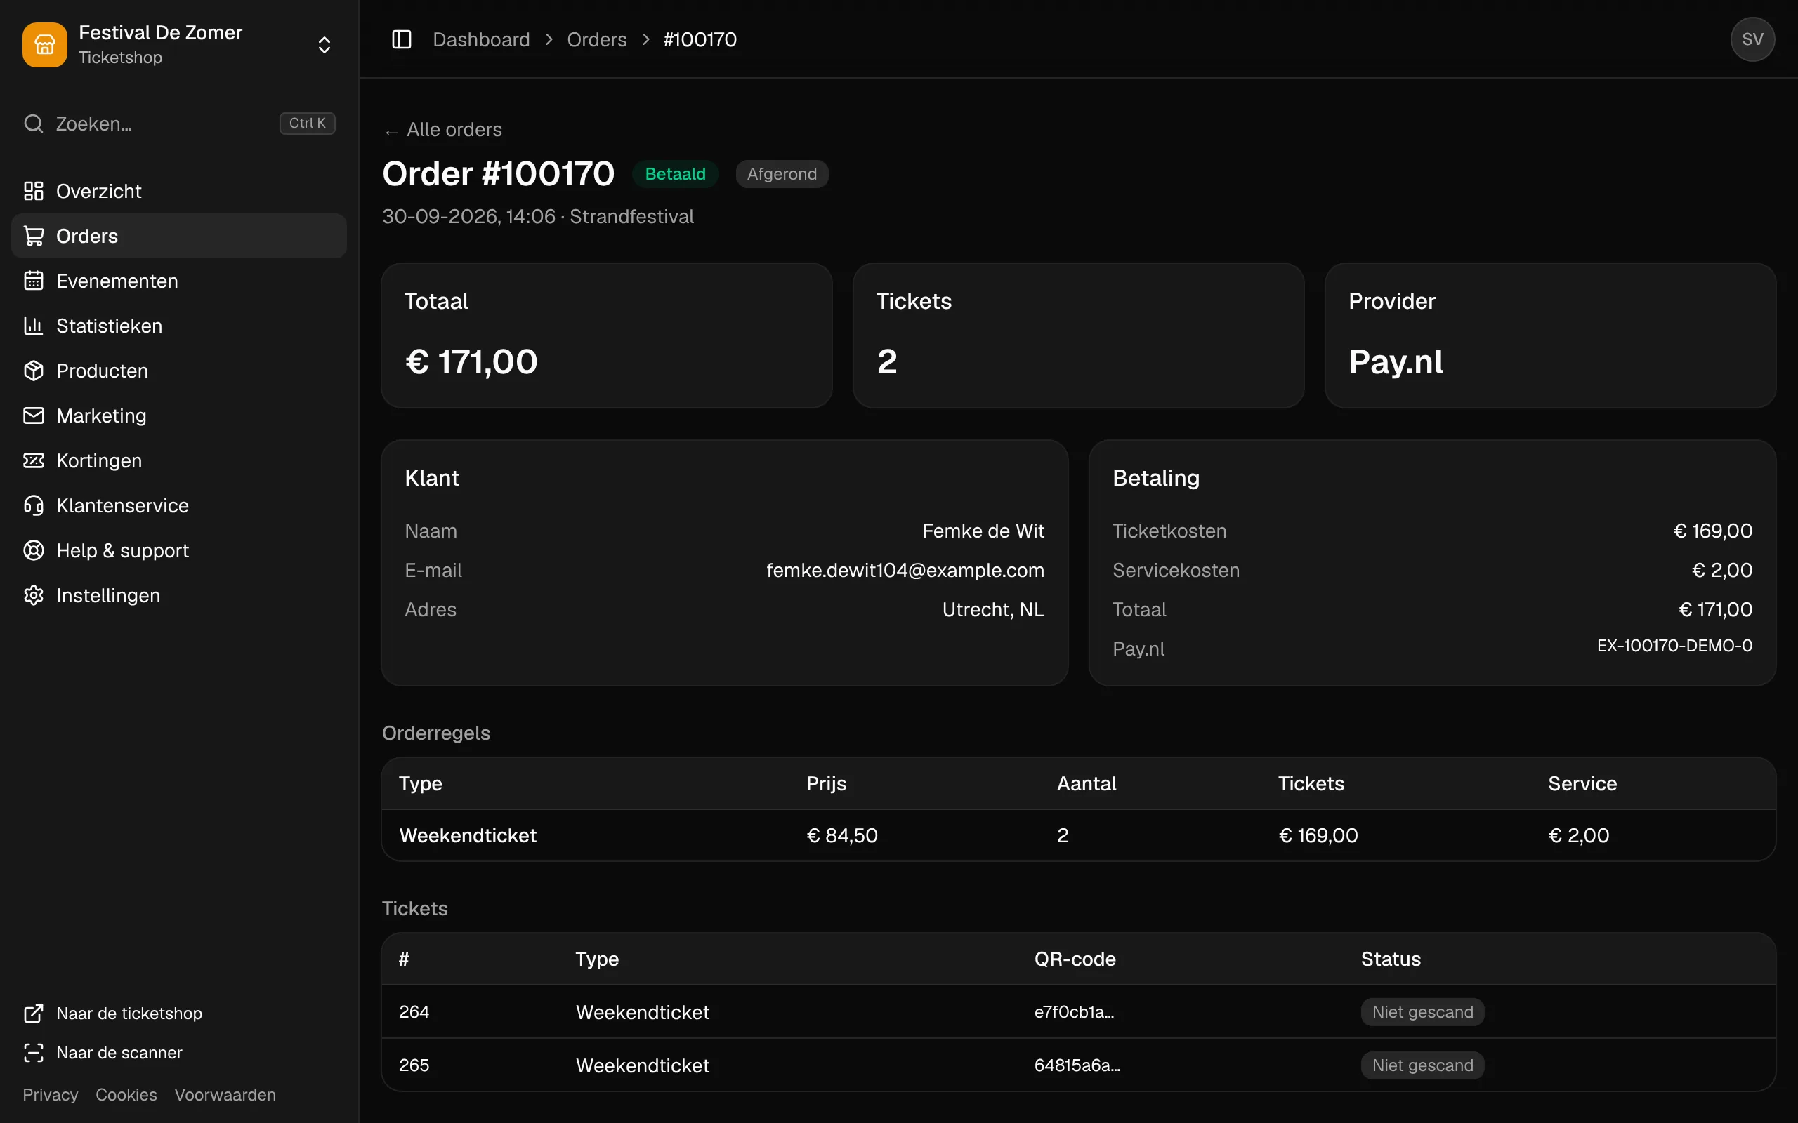Open the shop switcher chevrons
The image size is (1798, 1123).
[x=324, y=44]
